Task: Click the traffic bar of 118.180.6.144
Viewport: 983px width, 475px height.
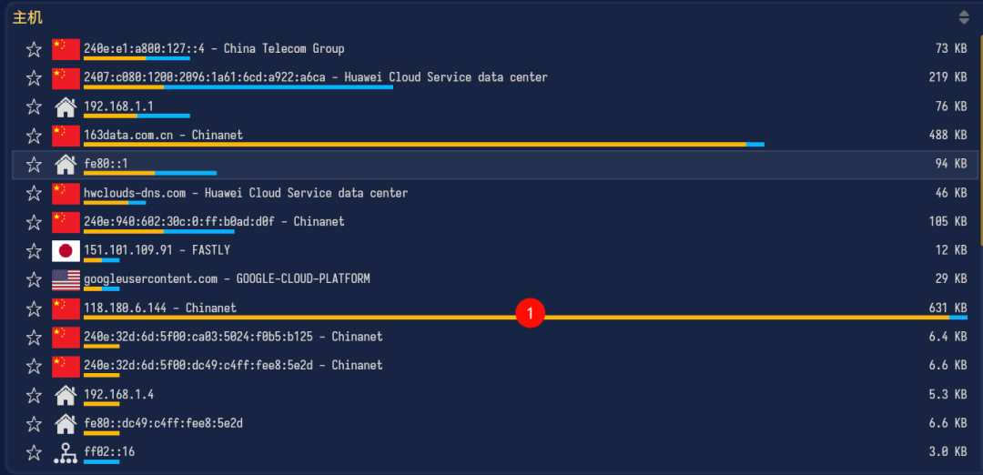Action: point(525,318)
